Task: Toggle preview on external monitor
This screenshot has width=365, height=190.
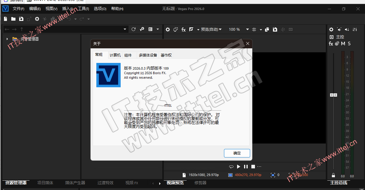Action: (176, 29)
